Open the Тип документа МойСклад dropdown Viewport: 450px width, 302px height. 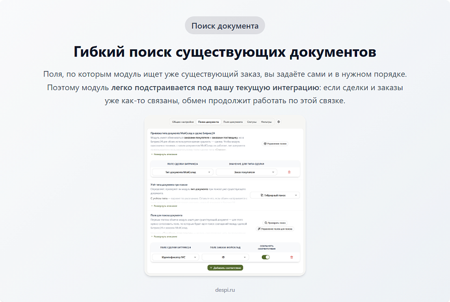point(183,172)
